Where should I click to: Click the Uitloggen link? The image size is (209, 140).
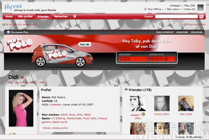175,6
